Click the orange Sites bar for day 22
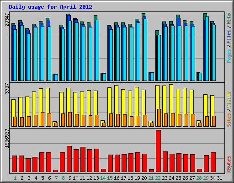Viewport: 234px width, 183px height. coord(159,118)
